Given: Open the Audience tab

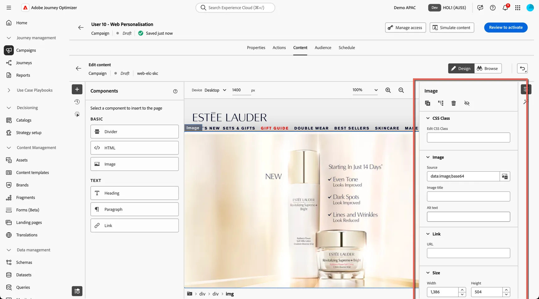Looking at the screenshot, I should (x=323, y=48).
